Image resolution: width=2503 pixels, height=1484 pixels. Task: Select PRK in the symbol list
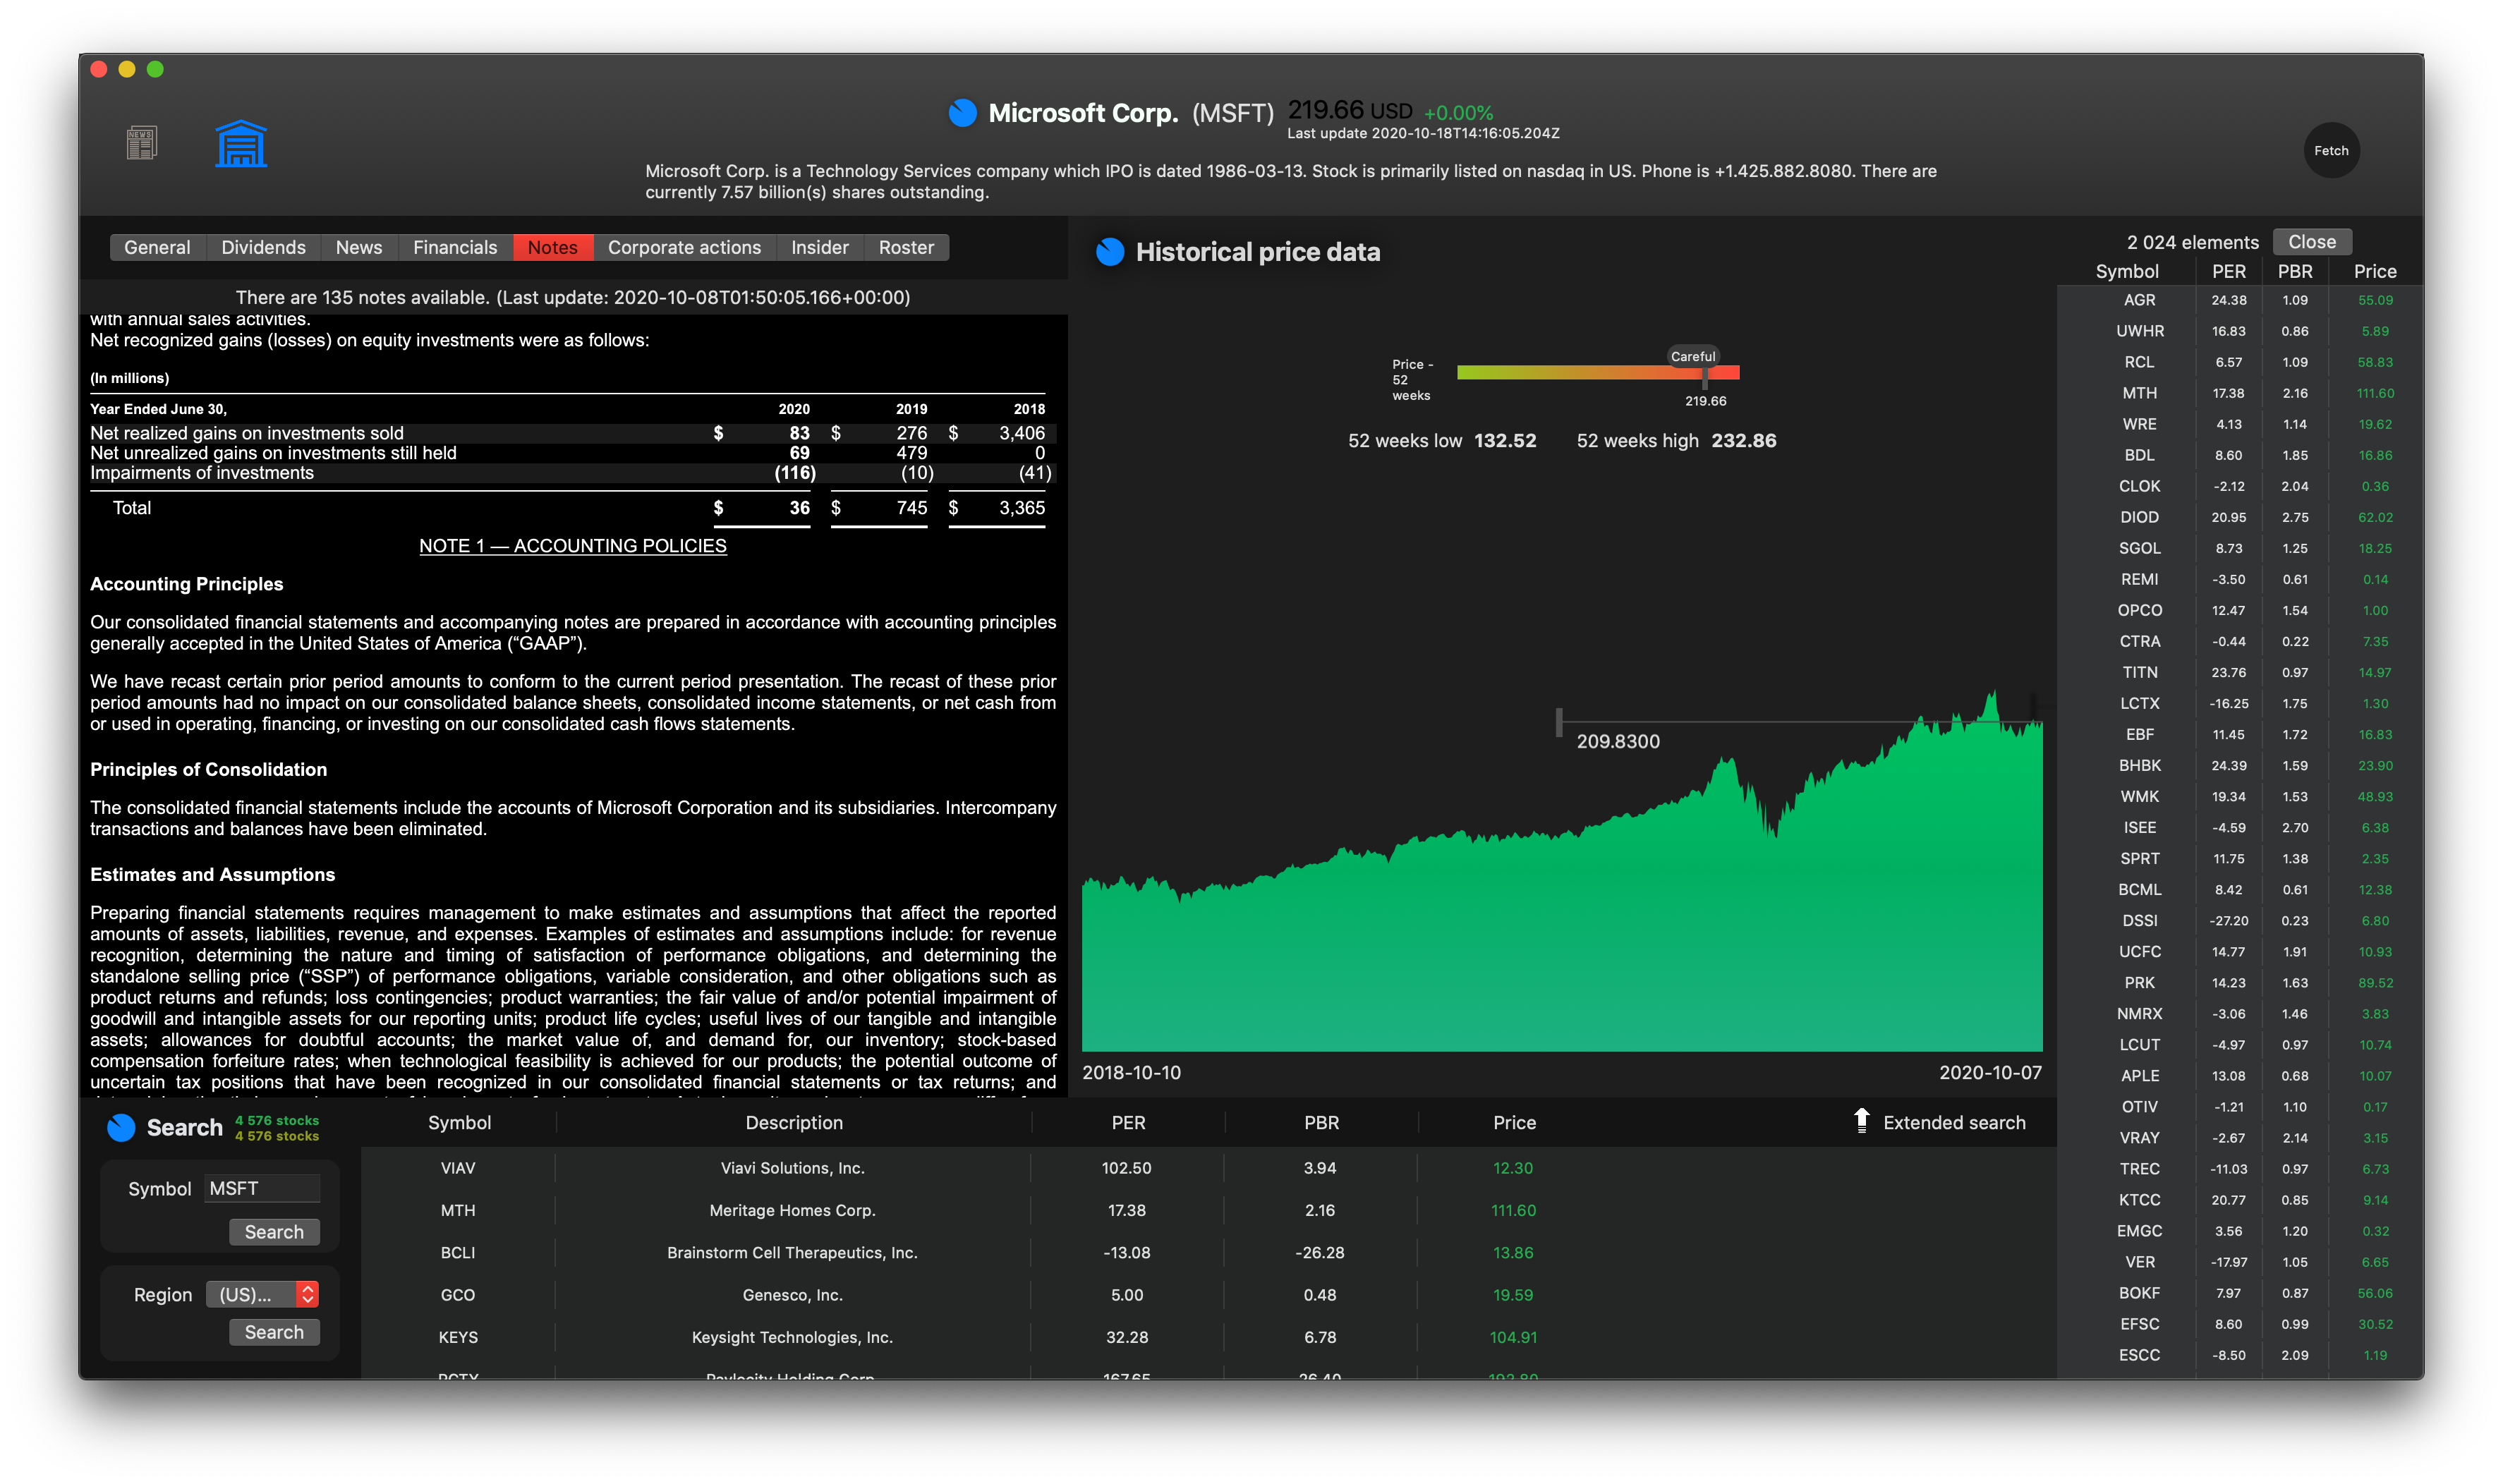tap(2240, 983)
